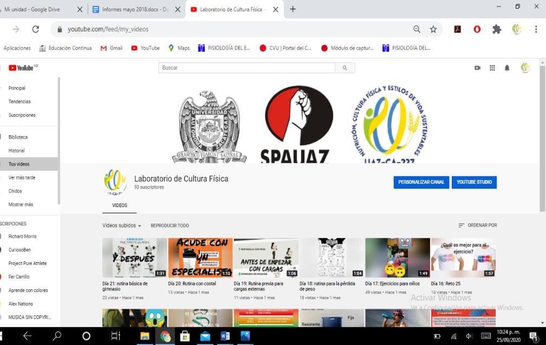Click the Buscar search field
546x345 pixels.
point(247,68)
